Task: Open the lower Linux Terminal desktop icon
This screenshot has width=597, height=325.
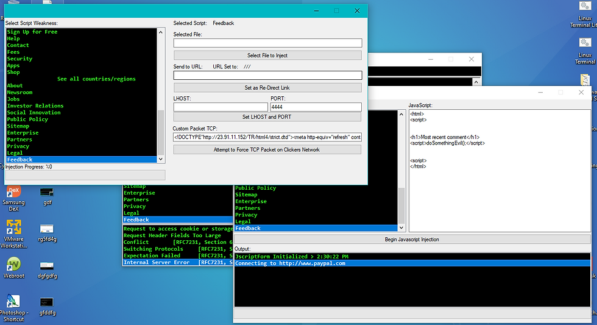Action: [585, 51]
